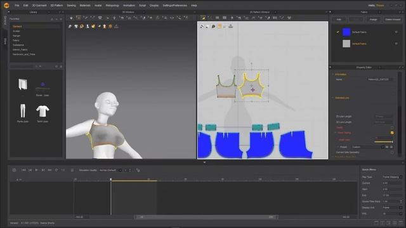This screenshot has height=228, width=406.
Task: Click the avatar head render icon
Action: 105,27
